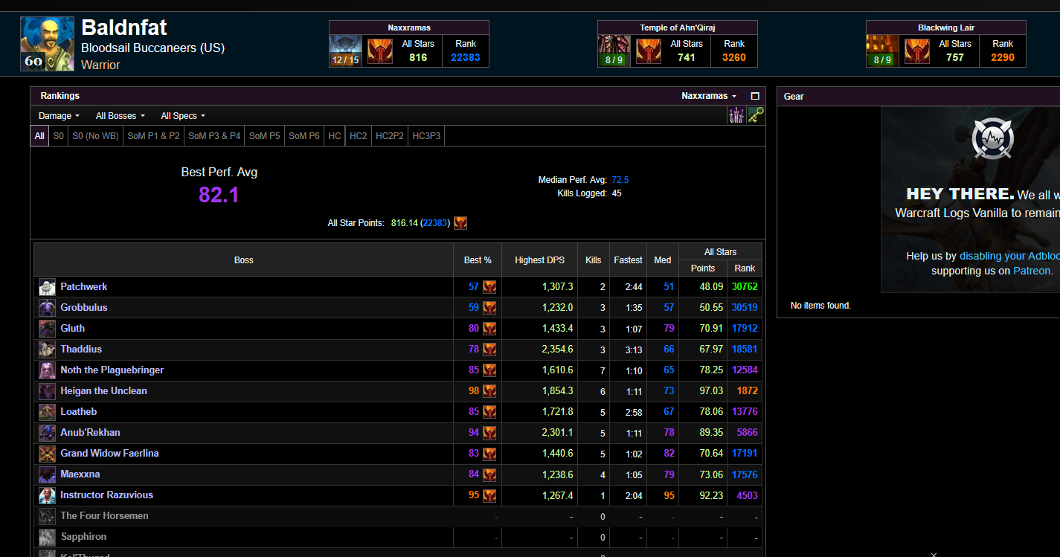Select the All partition tab
This screenshot has height=557, width=1060.
click(39, 136)
